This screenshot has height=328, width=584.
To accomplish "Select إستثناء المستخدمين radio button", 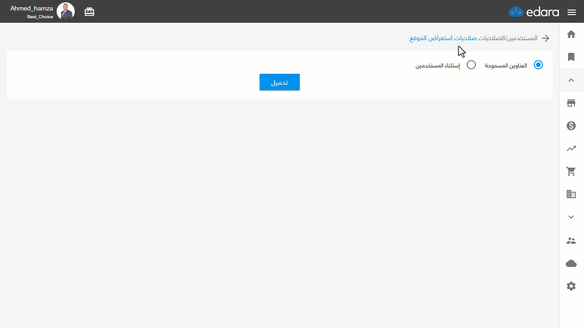I will (471, 65).
